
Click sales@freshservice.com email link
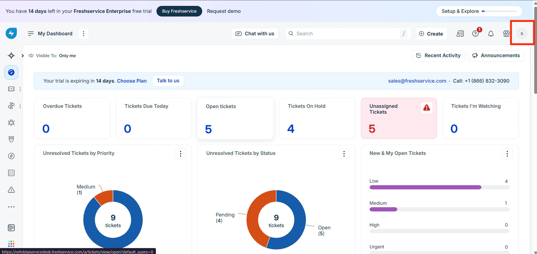point(417,81)
